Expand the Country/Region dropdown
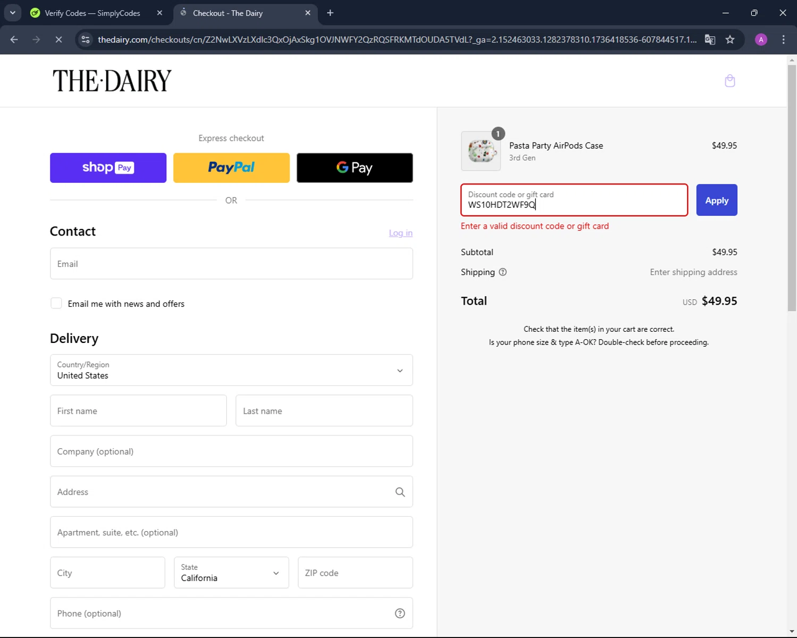Image resolution: width=797 pixels, height=638 pixels. [231, 370]
